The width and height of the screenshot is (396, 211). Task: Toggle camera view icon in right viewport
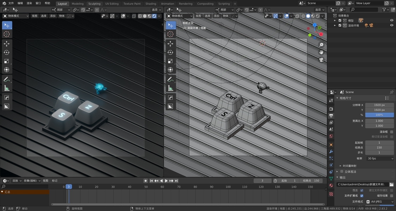click(x=321, y=60)
